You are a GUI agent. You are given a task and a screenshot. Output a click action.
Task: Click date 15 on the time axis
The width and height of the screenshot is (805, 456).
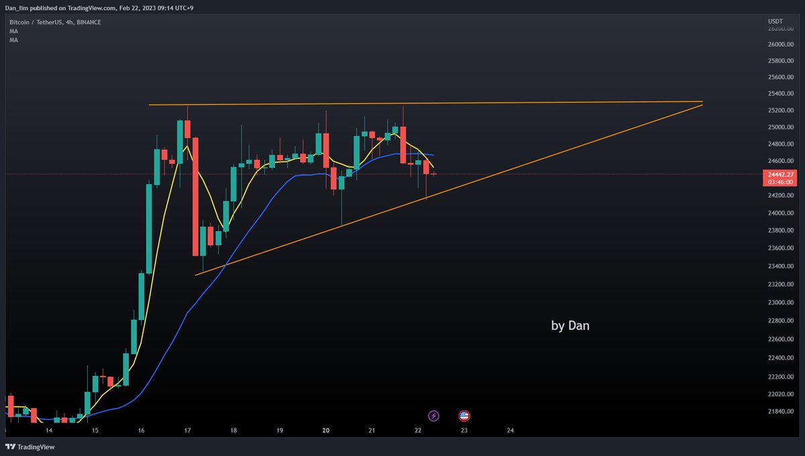[95, 431]
